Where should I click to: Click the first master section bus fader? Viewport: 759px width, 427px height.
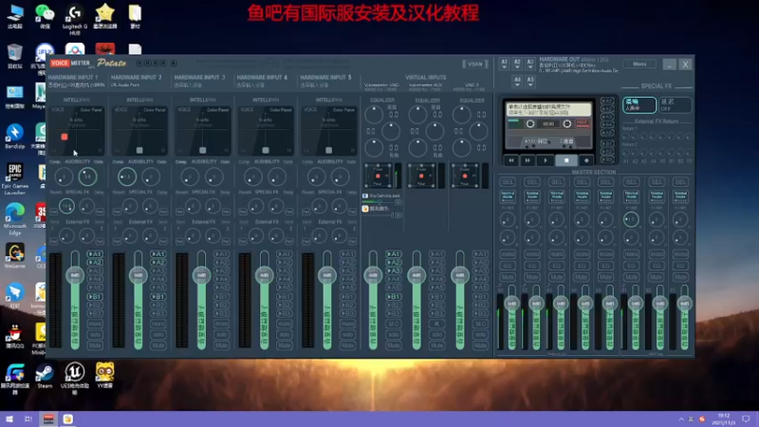[x=511, y=304]
